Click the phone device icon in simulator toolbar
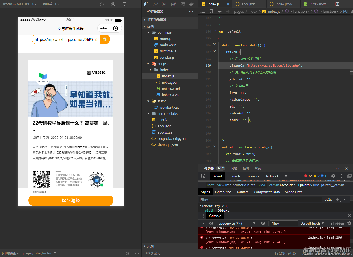The image size is (353, 257). pyautogui.click(x=124, y=4)
